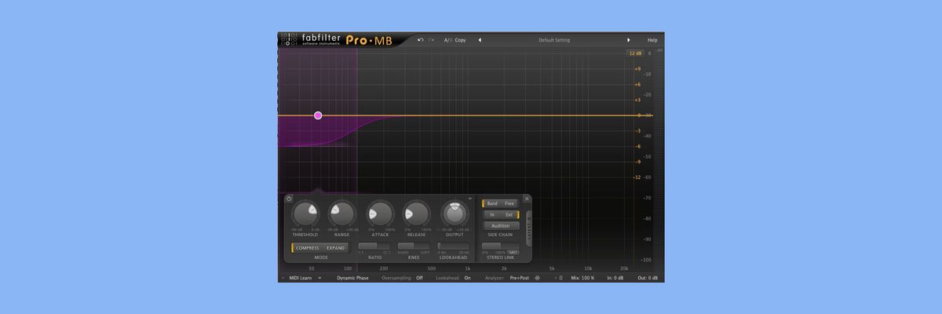The width and height of the screenshot is (942, 314).
Task: Click the Output knob
Action: tap(455, 214)
